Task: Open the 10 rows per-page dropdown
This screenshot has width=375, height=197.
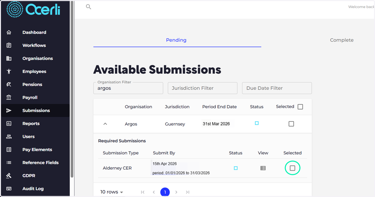Action: coord(112,192)
